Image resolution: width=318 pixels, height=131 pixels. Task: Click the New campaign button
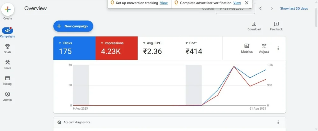73,26
